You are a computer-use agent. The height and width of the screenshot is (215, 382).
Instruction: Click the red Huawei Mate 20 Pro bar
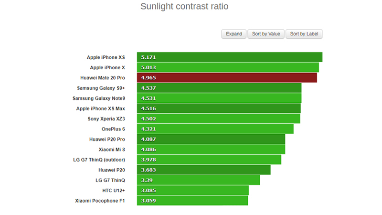pyautogui.click(x=227, y=77)
